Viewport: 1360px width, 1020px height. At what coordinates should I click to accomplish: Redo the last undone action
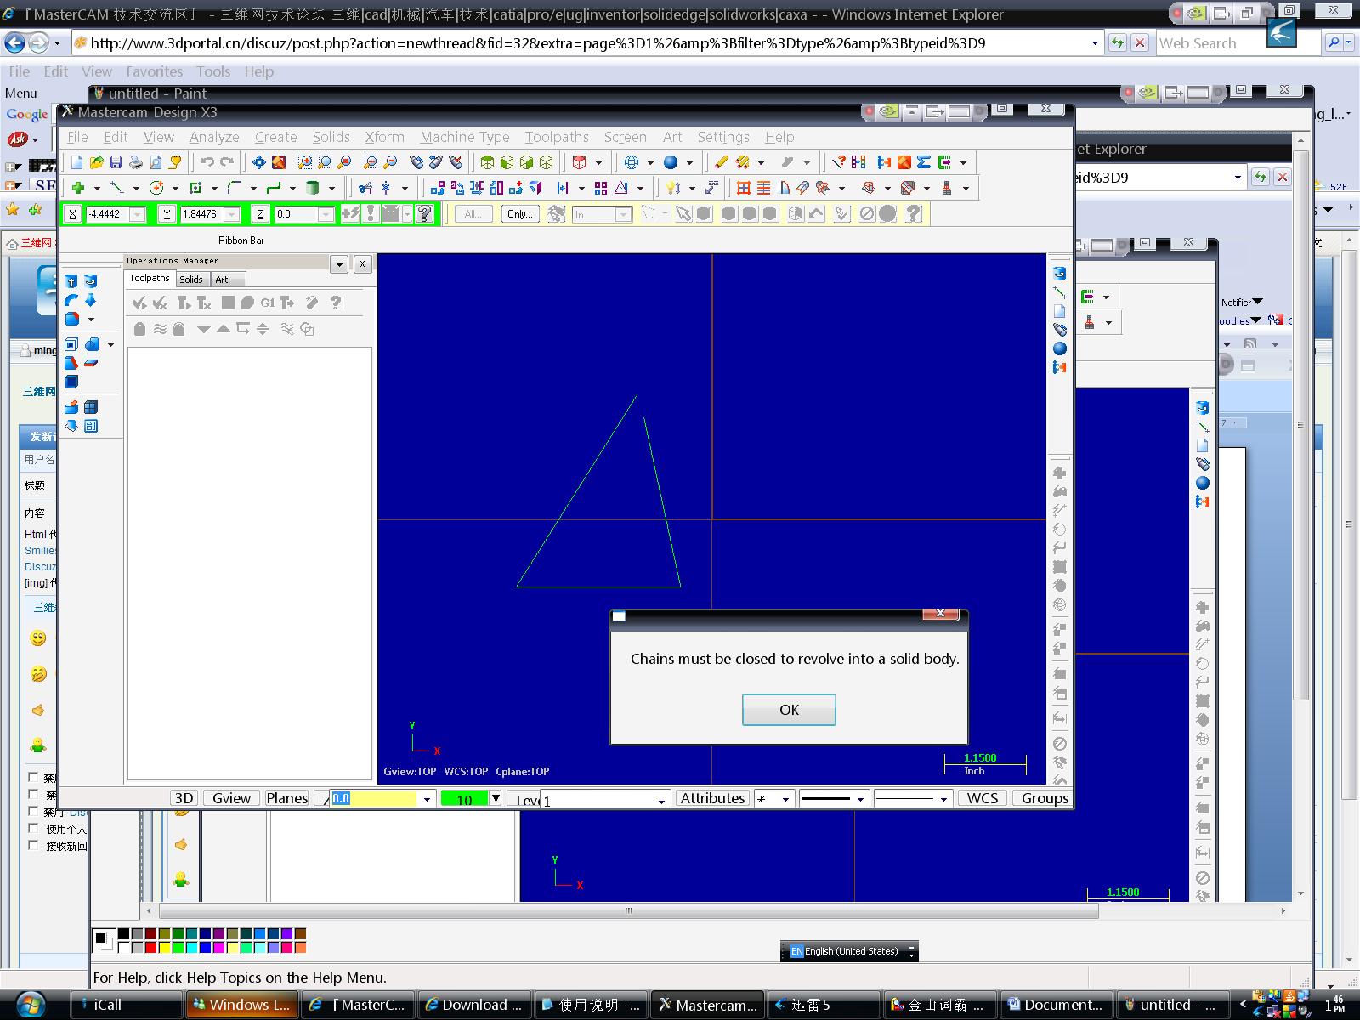pyautogui.click(x=227, y=162)
